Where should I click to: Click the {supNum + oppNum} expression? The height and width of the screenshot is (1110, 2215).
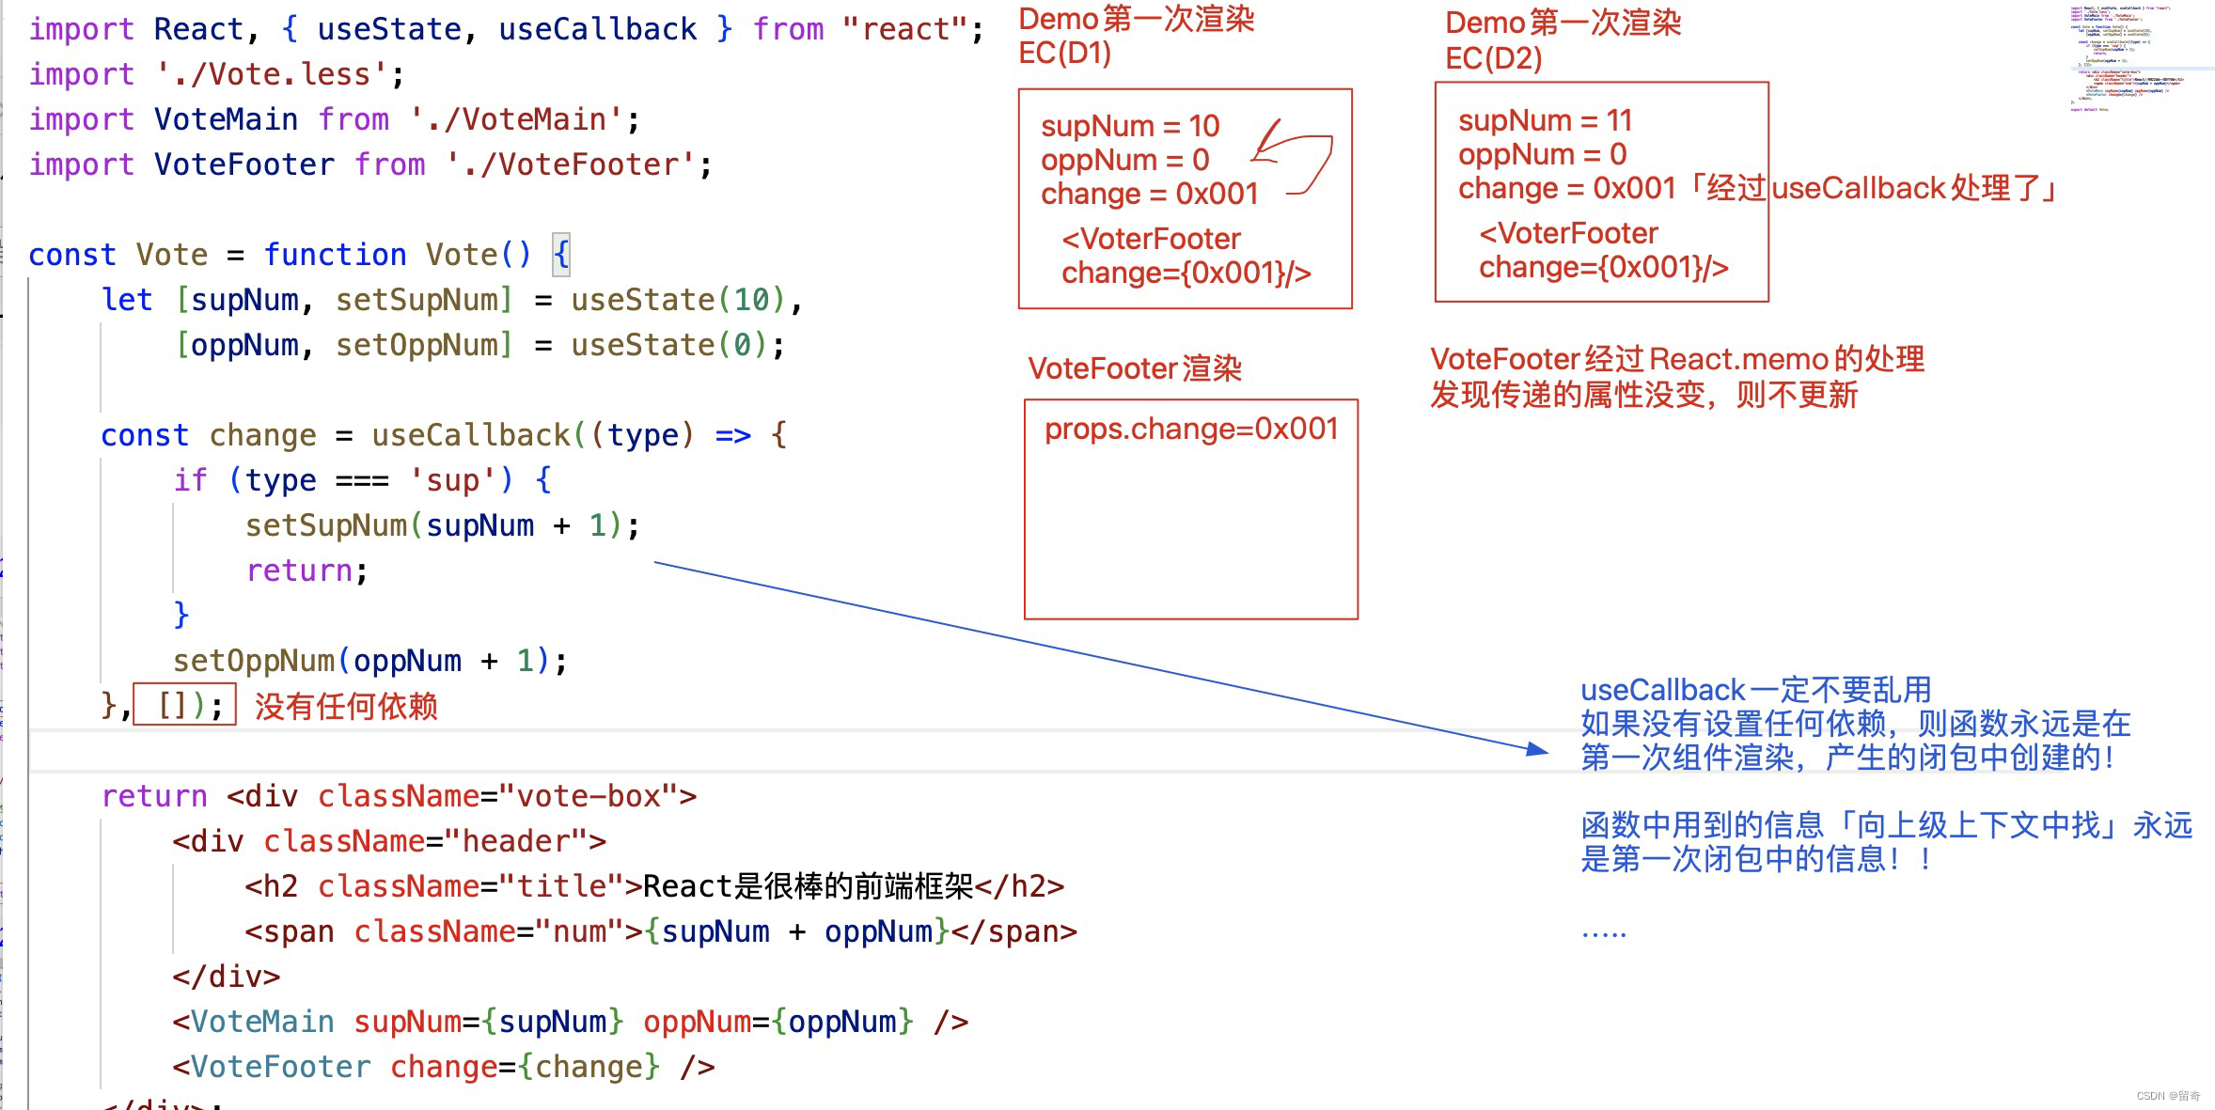797,931
